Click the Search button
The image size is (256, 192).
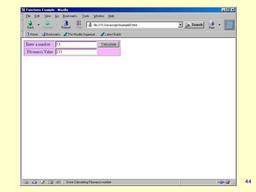(x=194, y=25)
